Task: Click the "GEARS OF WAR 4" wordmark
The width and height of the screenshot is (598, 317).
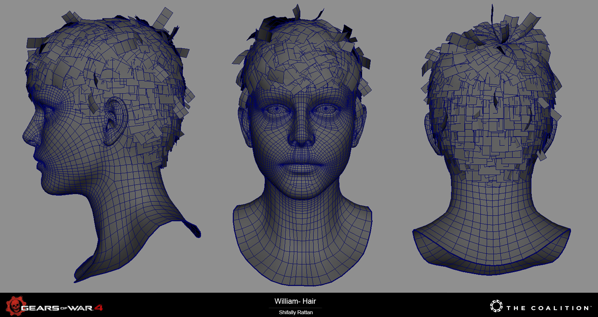Action: point(62,308)
